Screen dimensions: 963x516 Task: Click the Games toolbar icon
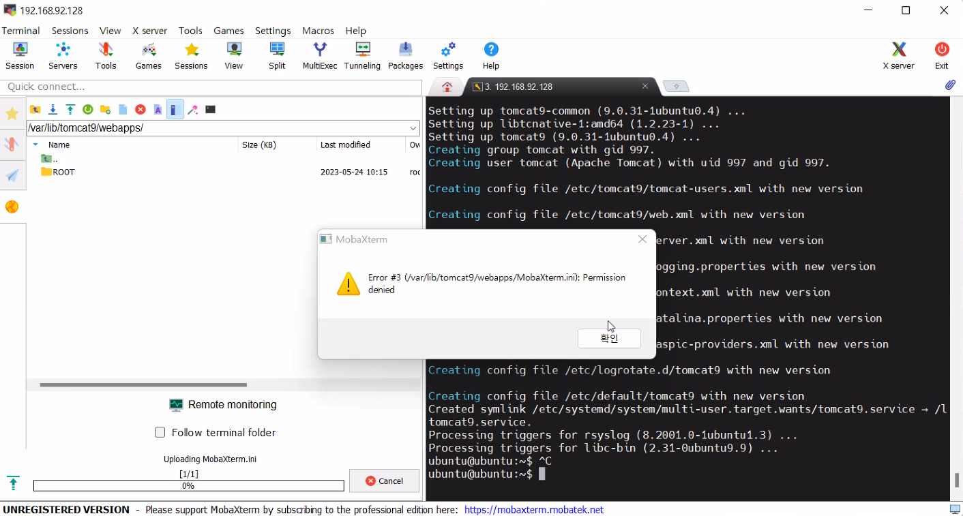pyautogui.click(x=148, y=56)
